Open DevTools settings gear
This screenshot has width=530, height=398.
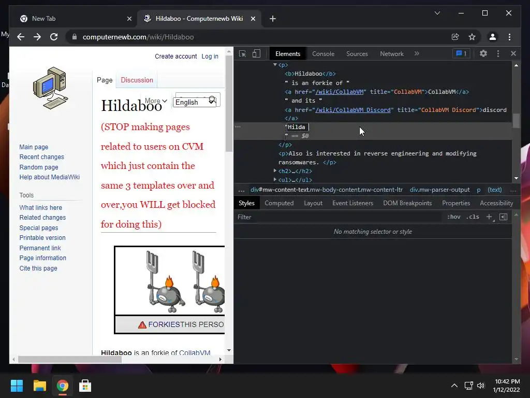click(483, 53)
